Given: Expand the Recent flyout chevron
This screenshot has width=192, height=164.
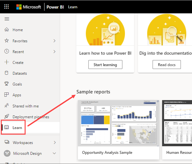Looking at the screenshot, I should pos(54,51).
